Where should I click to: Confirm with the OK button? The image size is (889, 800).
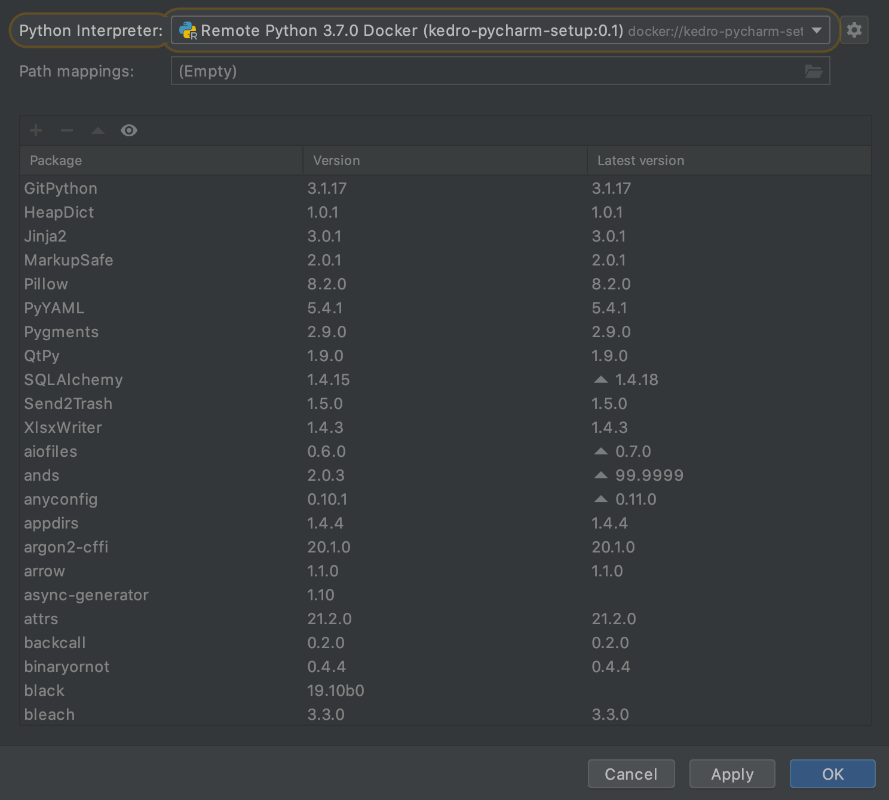[x=832, y=774]
